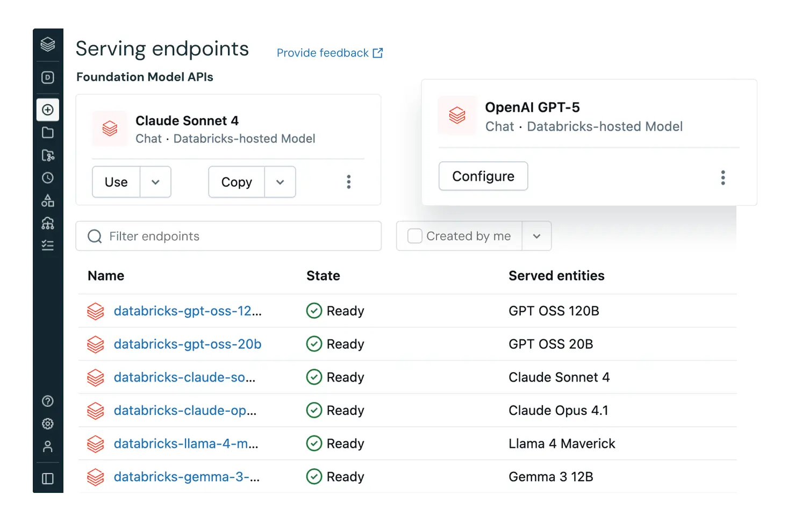
Task: Enable the Created by me checkbox
Action: click(x=414, y=235)
